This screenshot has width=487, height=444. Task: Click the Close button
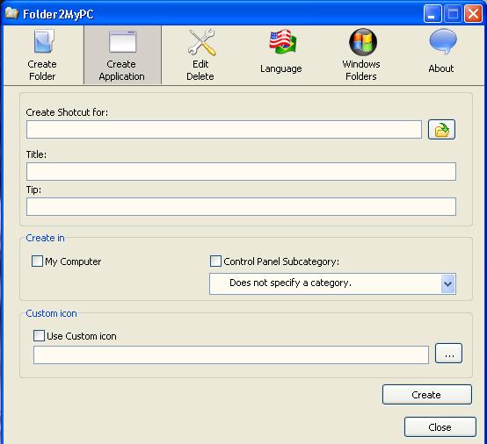click(440, 427)
